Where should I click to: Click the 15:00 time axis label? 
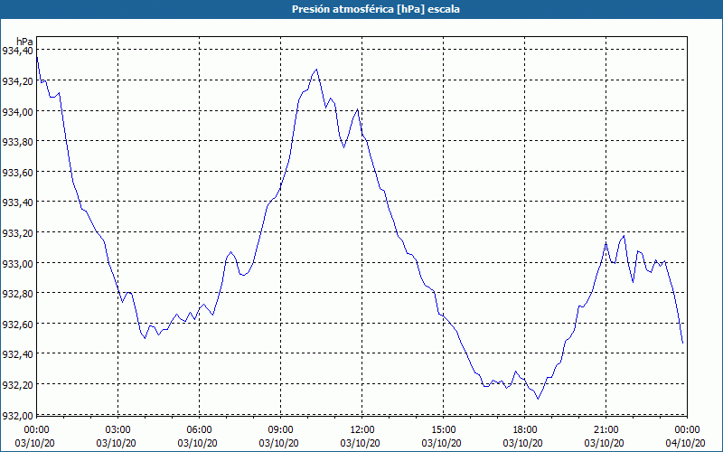443,430
